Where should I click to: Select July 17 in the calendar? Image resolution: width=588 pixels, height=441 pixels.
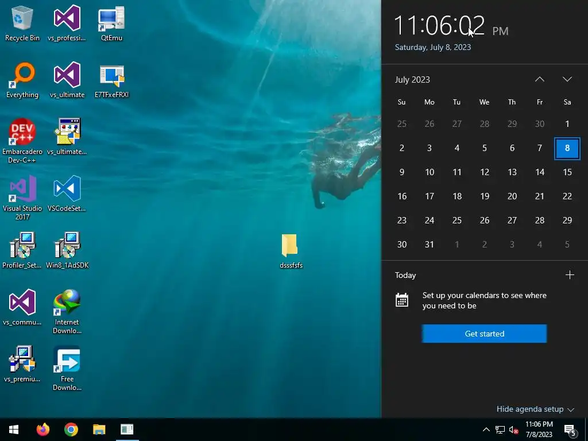click(x=430, y=196)
